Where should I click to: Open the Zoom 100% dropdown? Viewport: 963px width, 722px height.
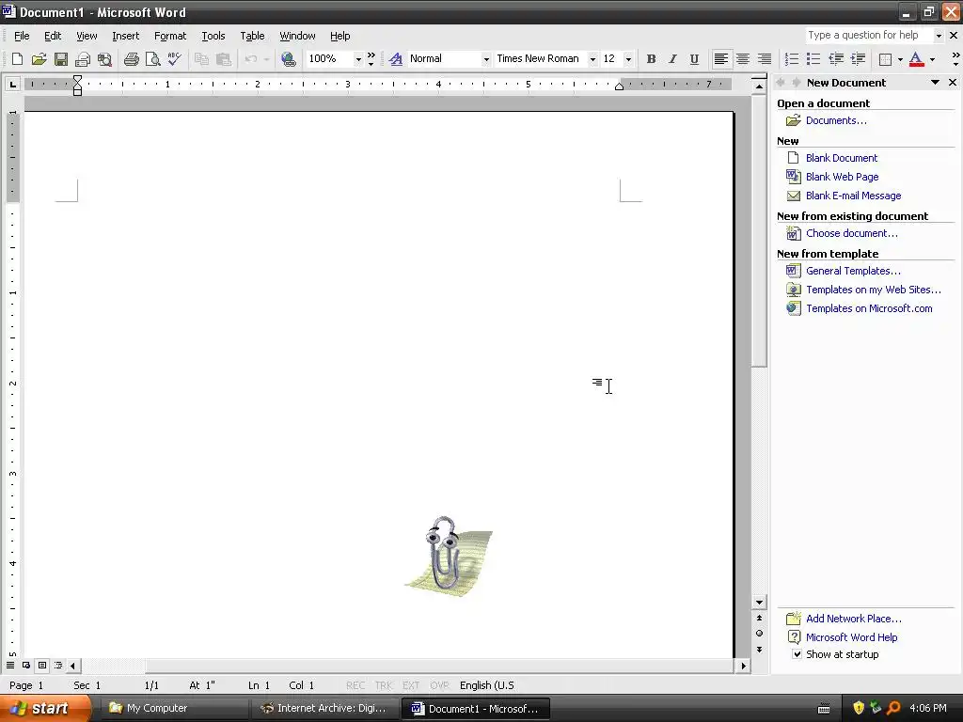tap(358, 59)
